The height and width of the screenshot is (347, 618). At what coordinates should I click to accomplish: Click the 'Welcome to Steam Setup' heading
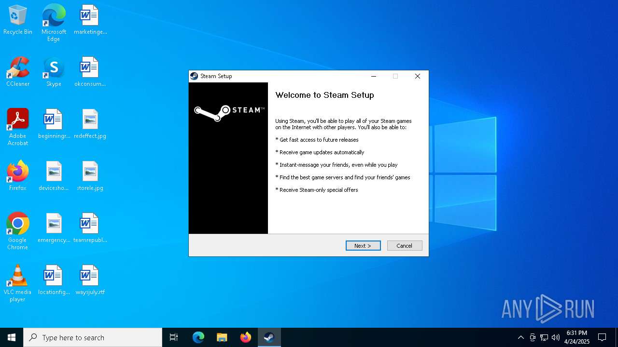[x=324, y=95]
